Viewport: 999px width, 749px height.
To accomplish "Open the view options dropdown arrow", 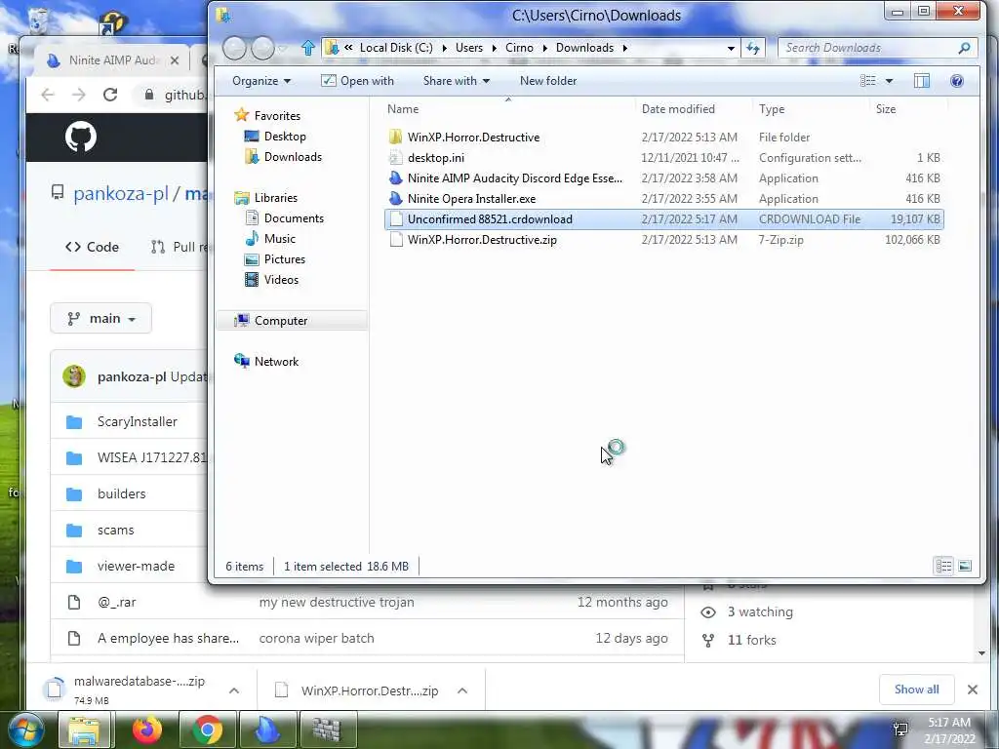I will (x=889, y=81).
